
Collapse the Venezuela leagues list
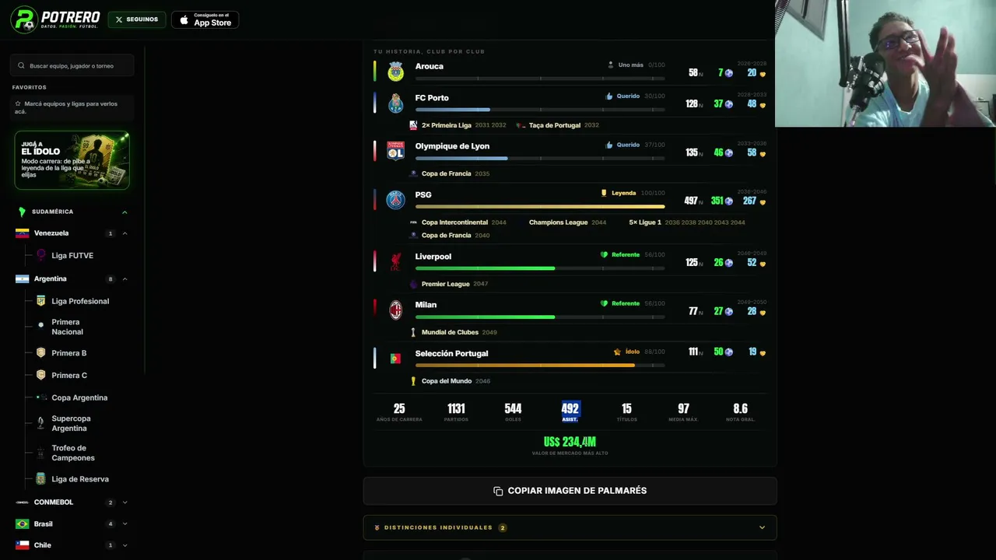click(124, 233)
